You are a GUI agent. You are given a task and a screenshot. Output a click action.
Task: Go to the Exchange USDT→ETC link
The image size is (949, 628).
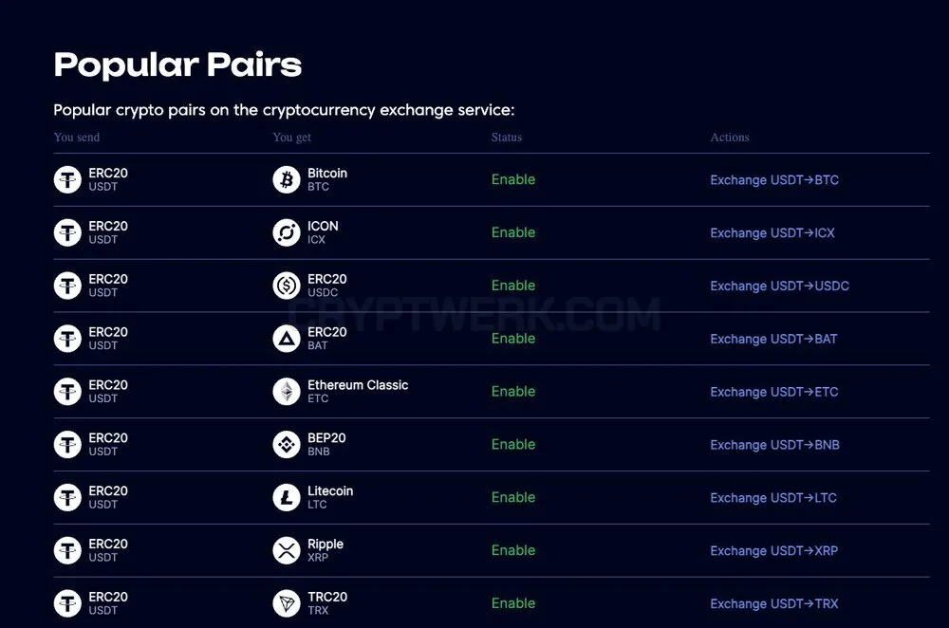click(774, 392)
